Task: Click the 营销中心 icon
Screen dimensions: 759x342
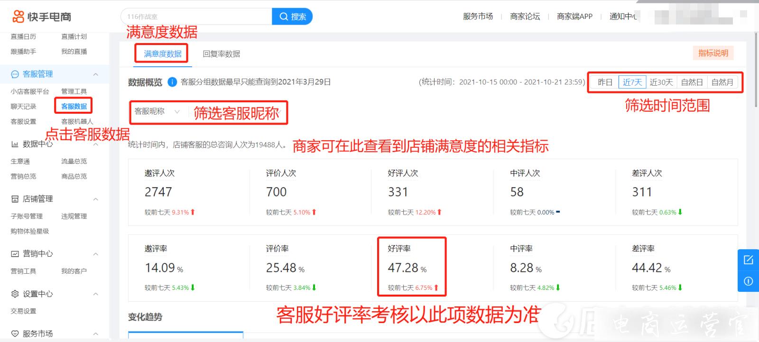Action: pyautogui.click(x=15, y=254)
